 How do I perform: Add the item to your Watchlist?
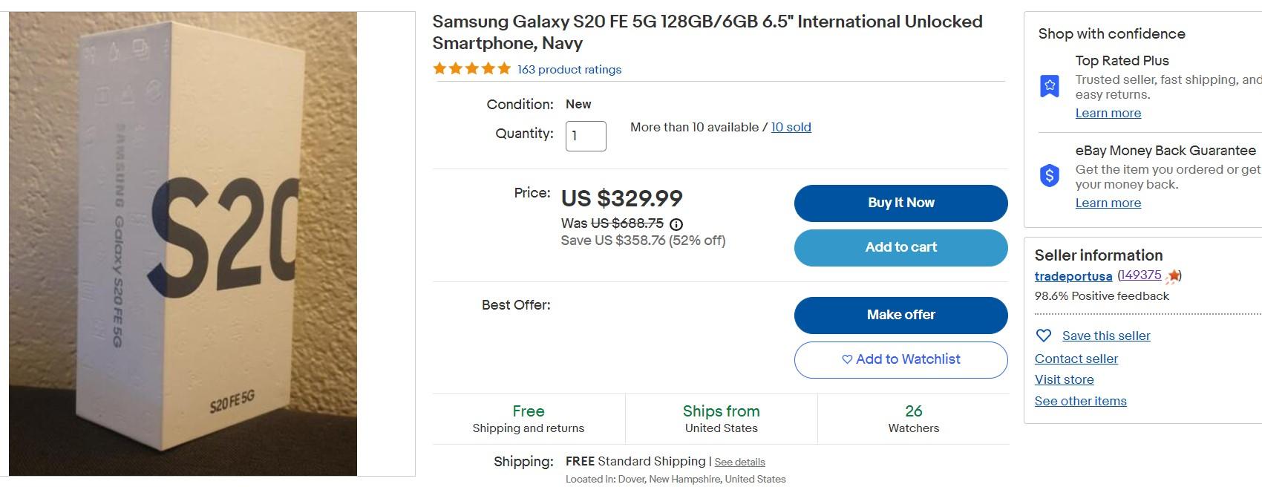coord(900,359)
